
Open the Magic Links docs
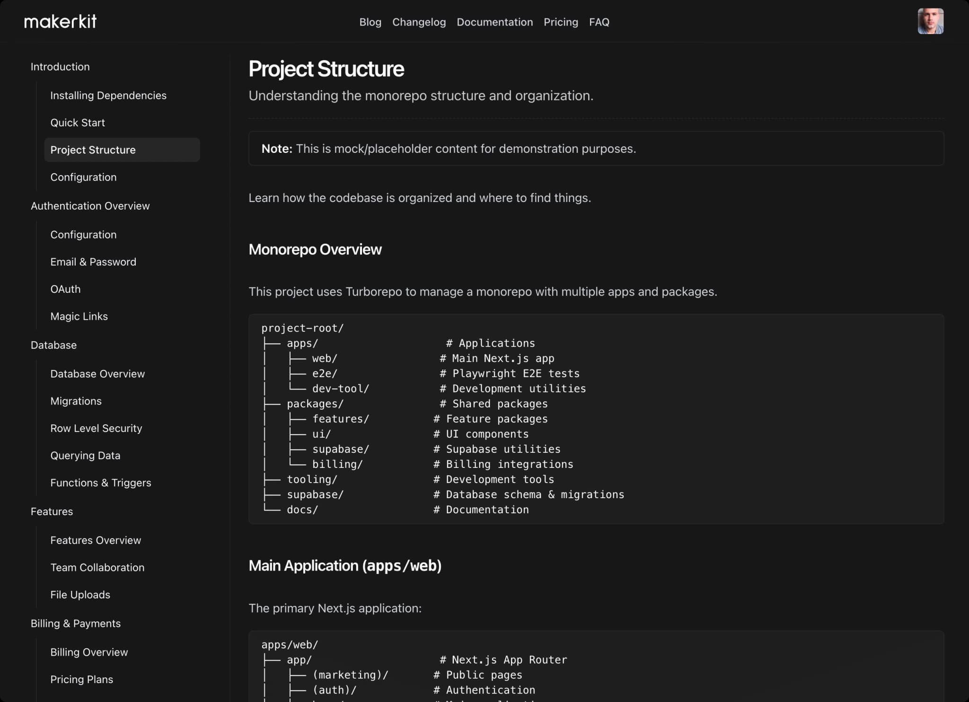pyautogui.click(x=79, y=316)
